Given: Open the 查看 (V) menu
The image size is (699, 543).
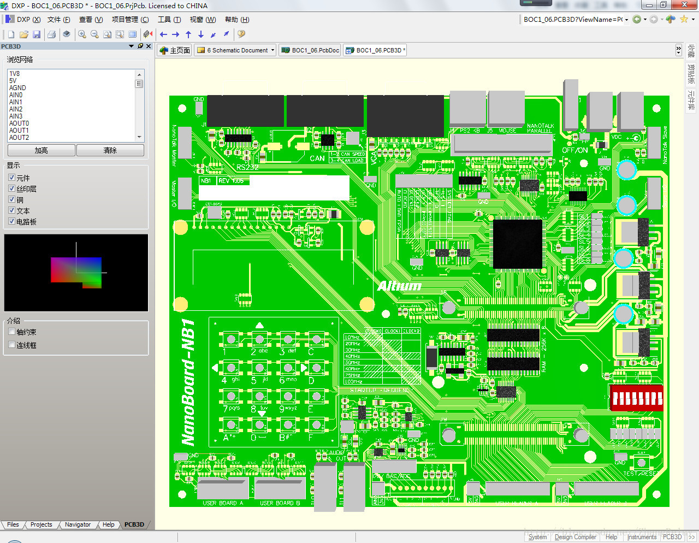Looking at the screenshot, I should (x=91, y=20).
